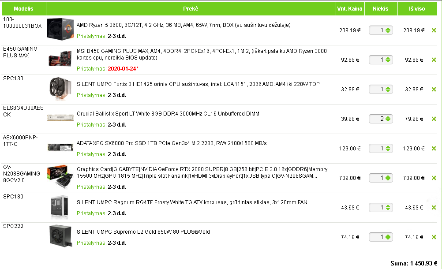Select model code BLS8G4D30AESCK
Viewport: 442px width, 269px height.
click(23, 112)
